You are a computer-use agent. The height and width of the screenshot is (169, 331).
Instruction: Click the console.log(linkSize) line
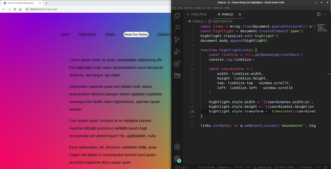(x=232, y=60)
